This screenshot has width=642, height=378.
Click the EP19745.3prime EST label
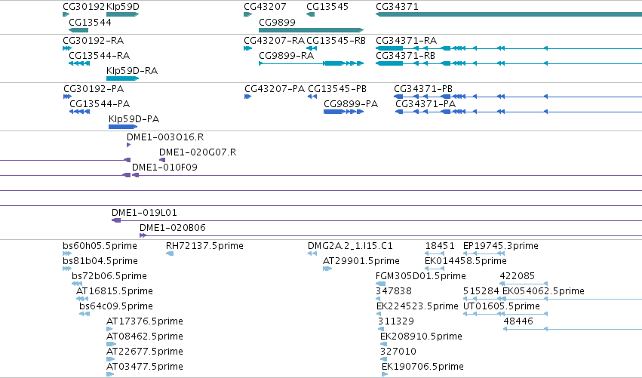click(501, 246)
